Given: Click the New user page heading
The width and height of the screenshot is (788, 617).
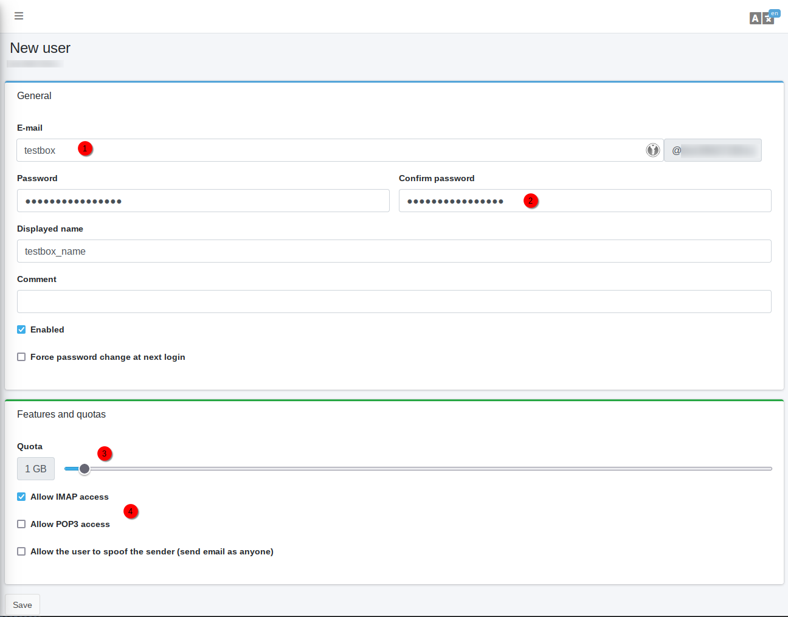Looking at the screenshot, I should click(x=40, y=48).
